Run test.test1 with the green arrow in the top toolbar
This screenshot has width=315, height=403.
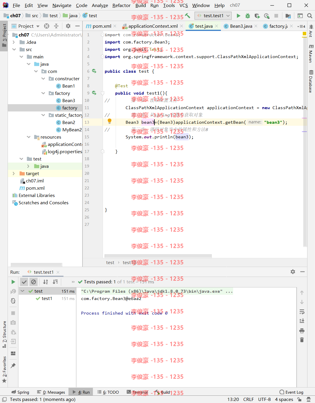point(238,16)
